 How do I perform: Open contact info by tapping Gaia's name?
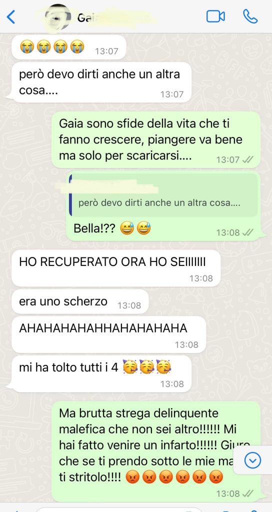tap(83, 17)
